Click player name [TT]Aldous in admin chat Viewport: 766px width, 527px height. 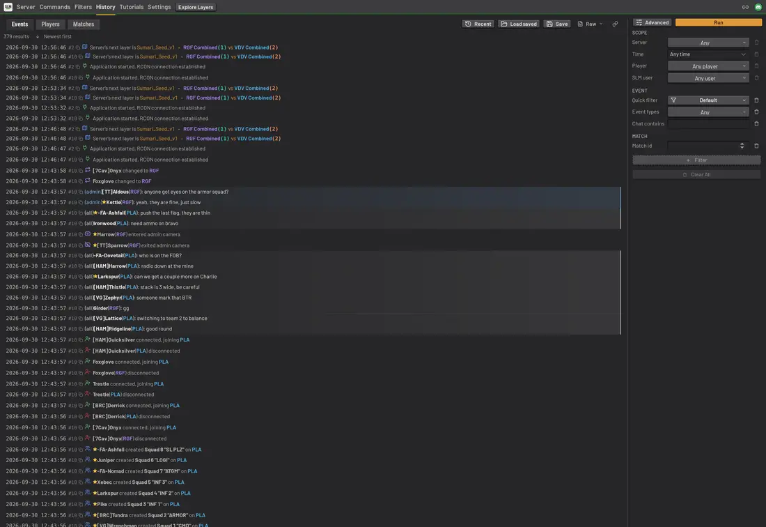pyautogui.click(x=116, y=192)
